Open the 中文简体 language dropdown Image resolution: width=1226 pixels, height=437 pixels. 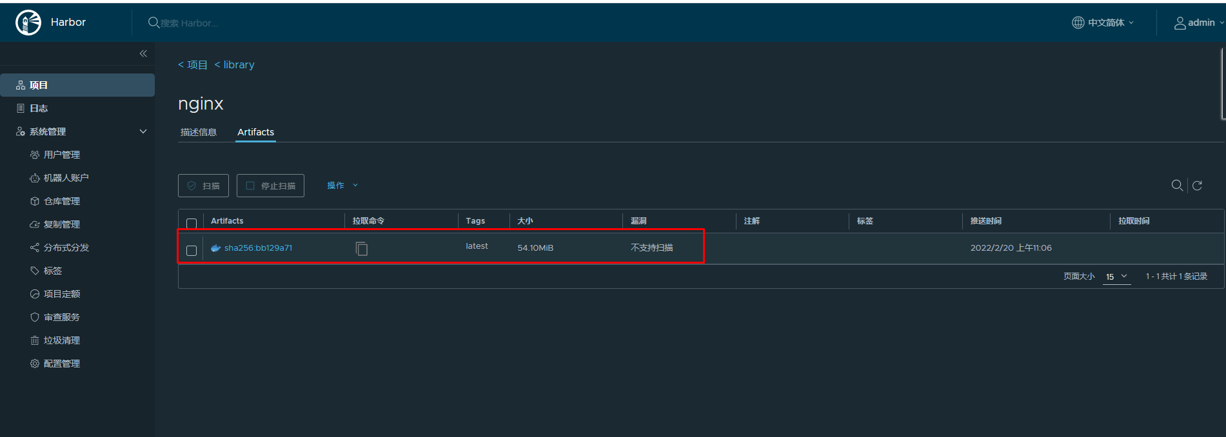1103,23
